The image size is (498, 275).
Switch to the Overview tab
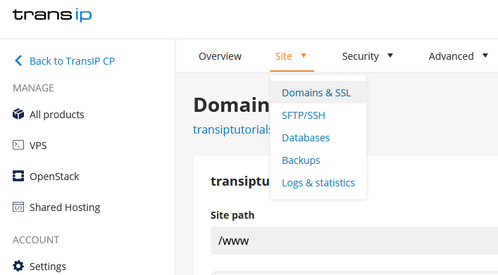click(220, 56)
